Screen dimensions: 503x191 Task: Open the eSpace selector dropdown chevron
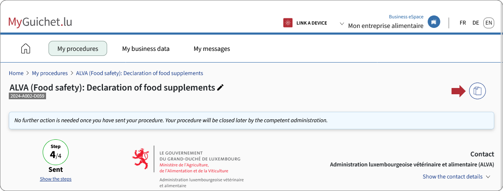point(341,23)
